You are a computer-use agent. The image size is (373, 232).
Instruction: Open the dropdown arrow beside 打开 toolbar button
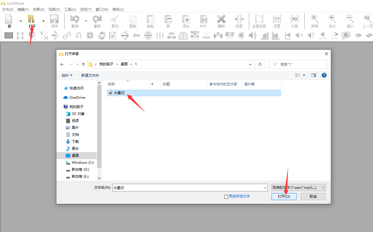(x=43, y=21)
